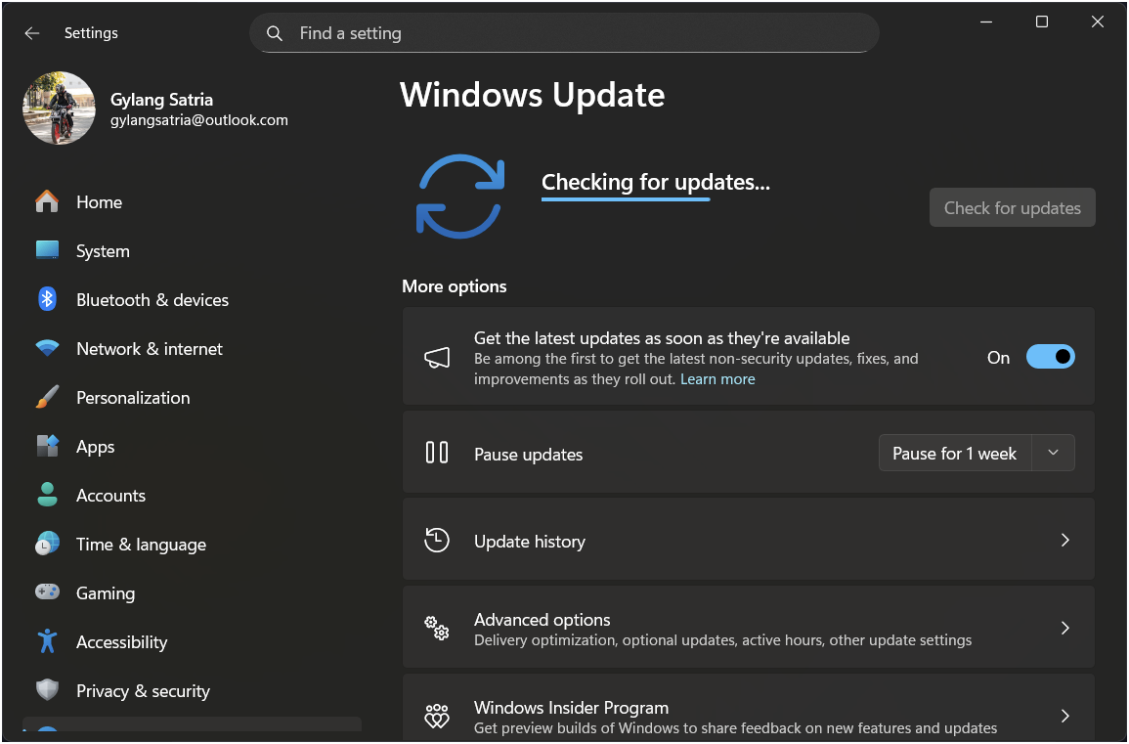Click the Apps icon in sidebar
Image resolution: width=1129 pixels, height=744 pixels.
coord(48,446)
